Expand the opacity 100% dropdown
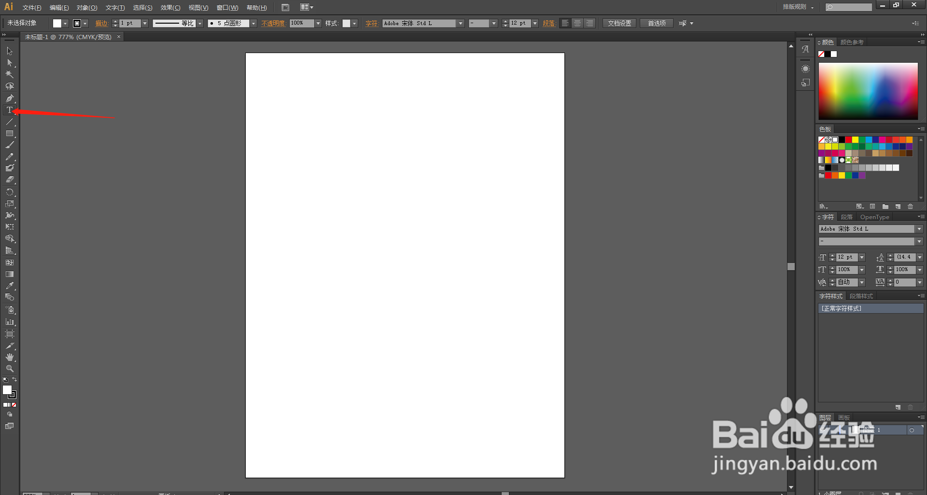 tap(318, 23)
